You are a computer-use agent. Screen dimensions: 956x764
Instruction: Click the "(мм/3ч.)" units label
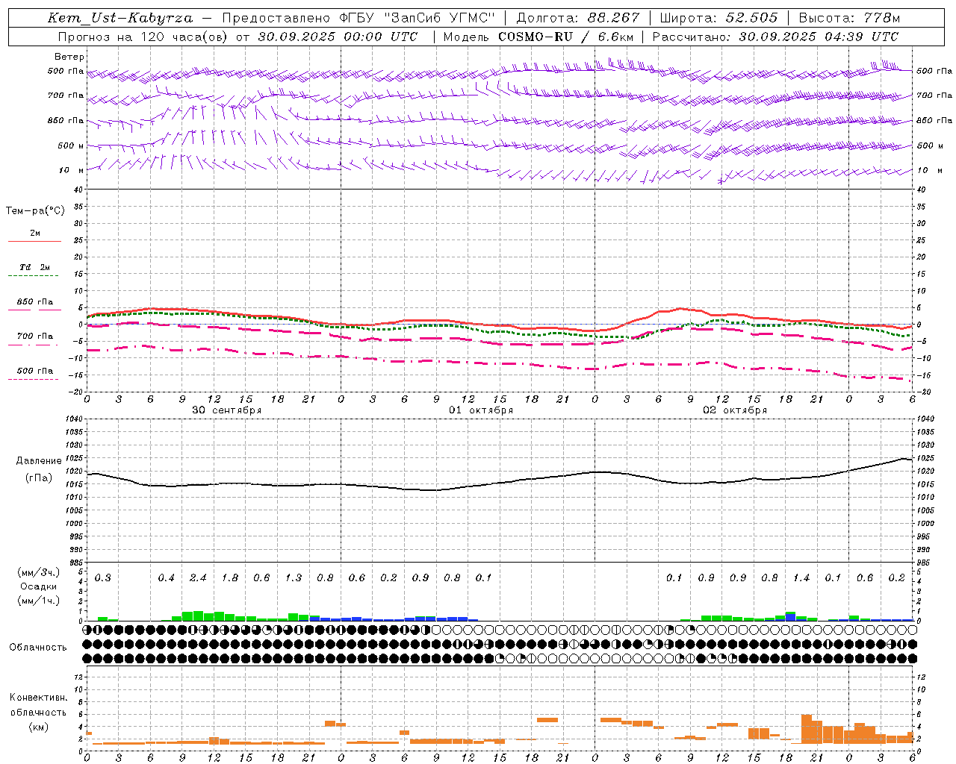pos(39,573)
